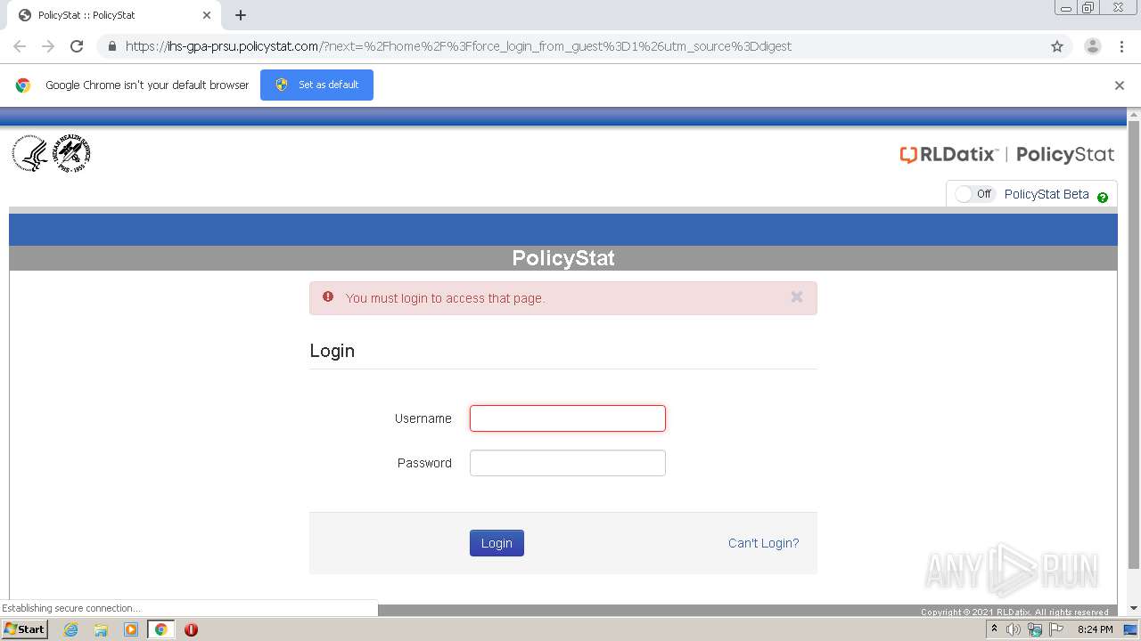
Task: Toggle the PolicyStat Beta switch
Action: coord(973,194)
